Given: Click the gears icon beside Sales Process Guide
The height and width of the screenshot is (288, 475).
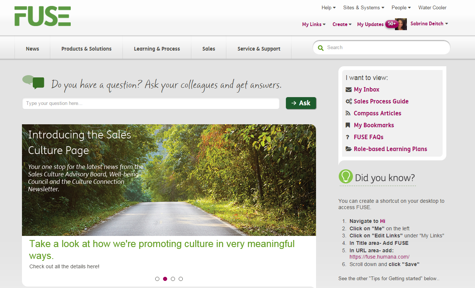Looking at the screenshot, I should (x=348, y=102).
